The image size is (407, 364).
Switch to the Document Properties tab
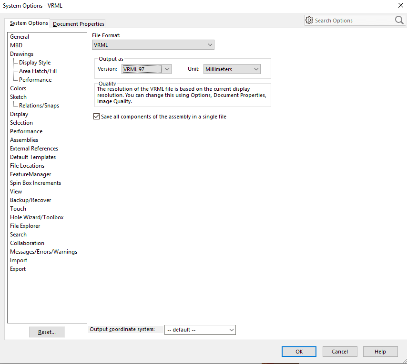(78, 24)
